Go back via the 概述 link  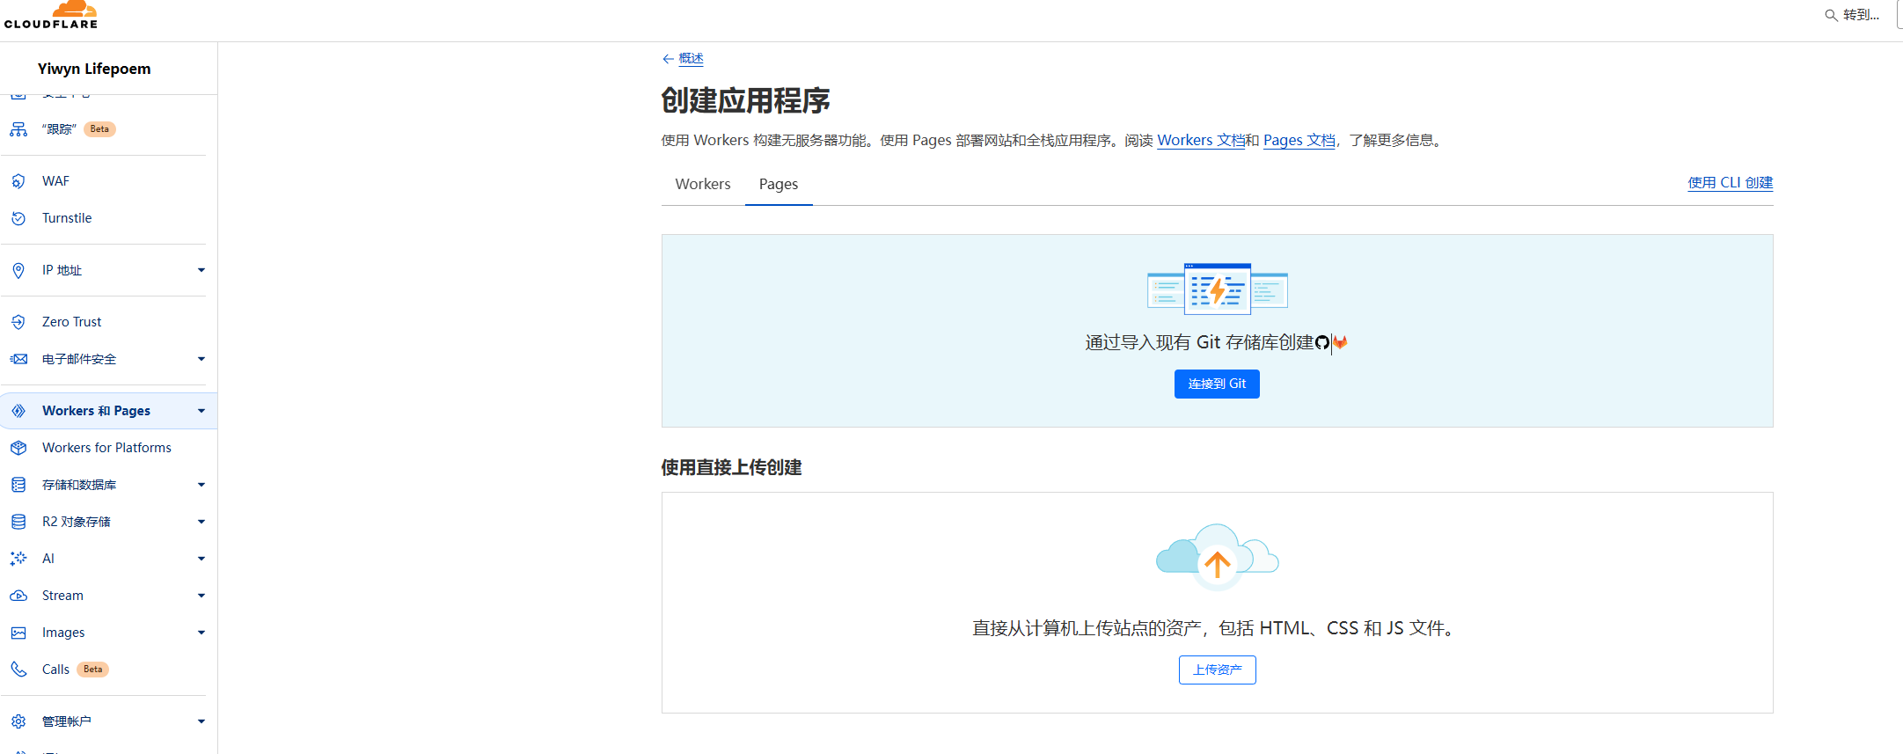coord(691,59)
